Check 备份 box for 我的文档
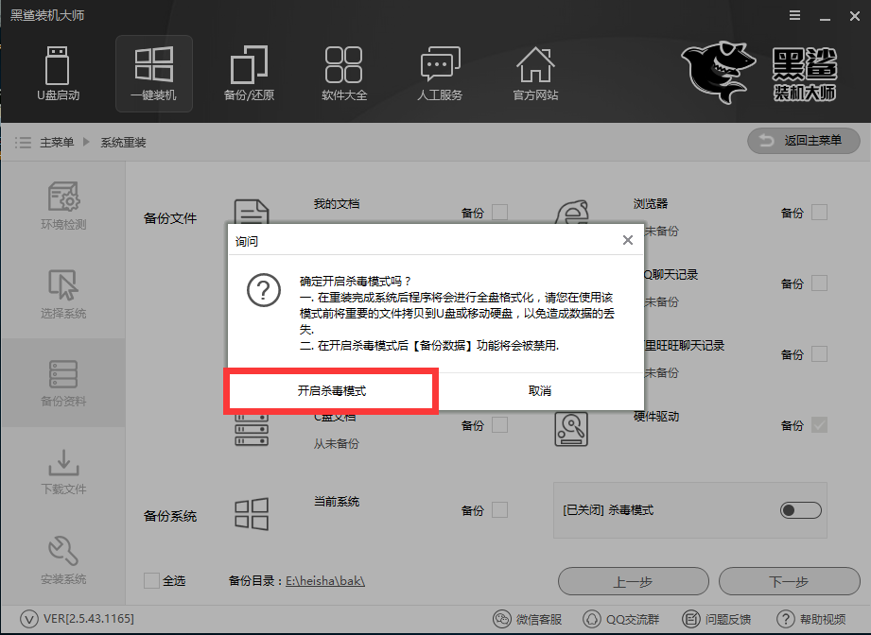 point(500,212)
